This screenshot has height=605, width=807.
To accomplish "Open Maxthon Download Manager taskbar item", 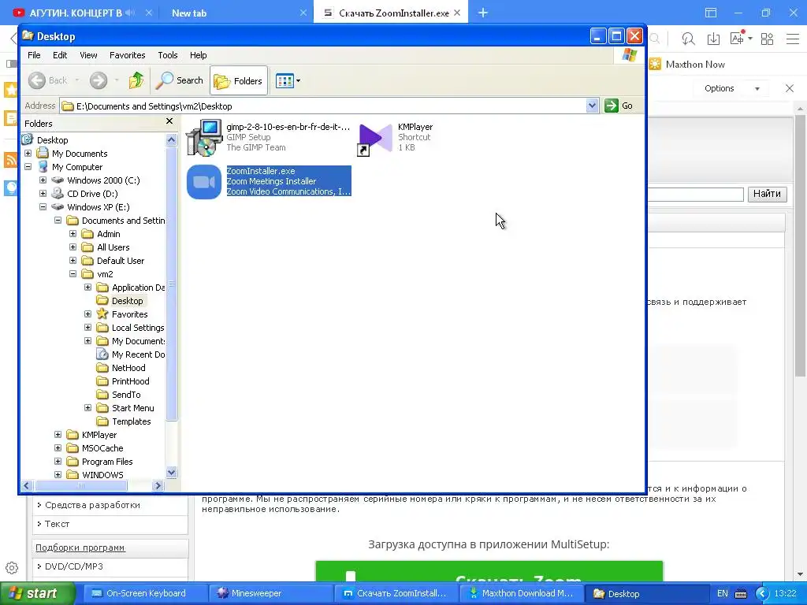I will point(520,594).
